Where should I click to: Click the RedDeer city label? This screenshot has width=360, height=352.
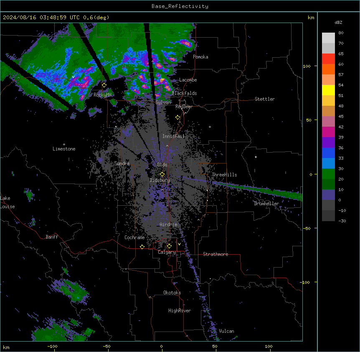[x=184, y=107]
